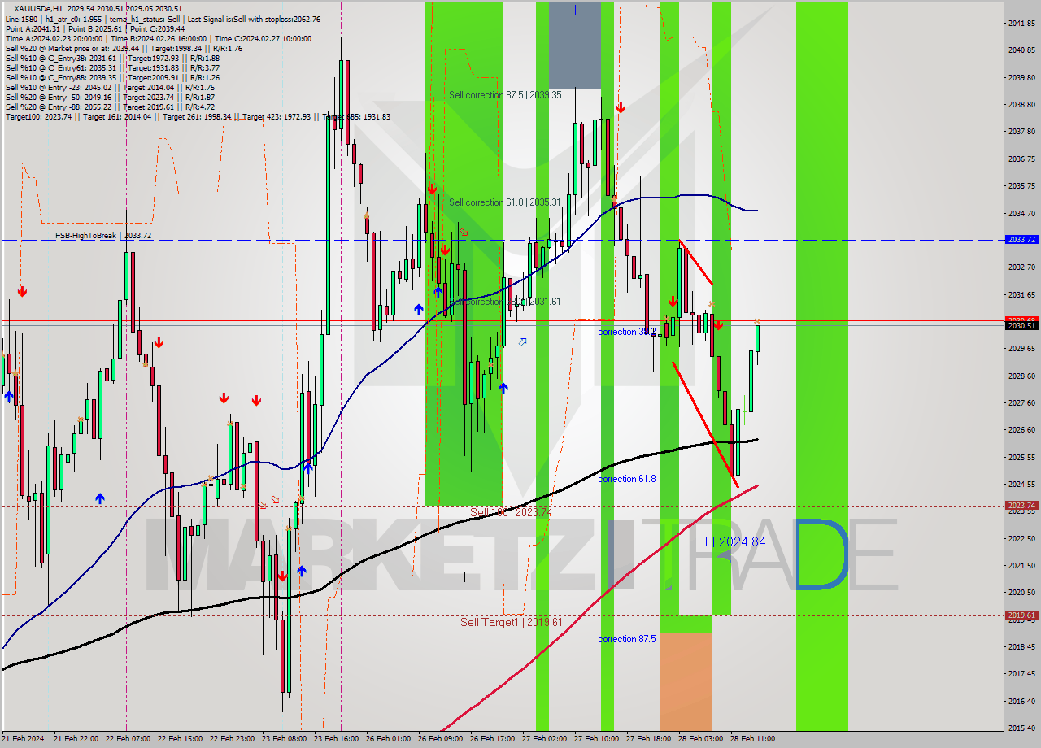
Task: Select the 'Sell 100 | 2023.74' label
Action: tap(511, 512)
